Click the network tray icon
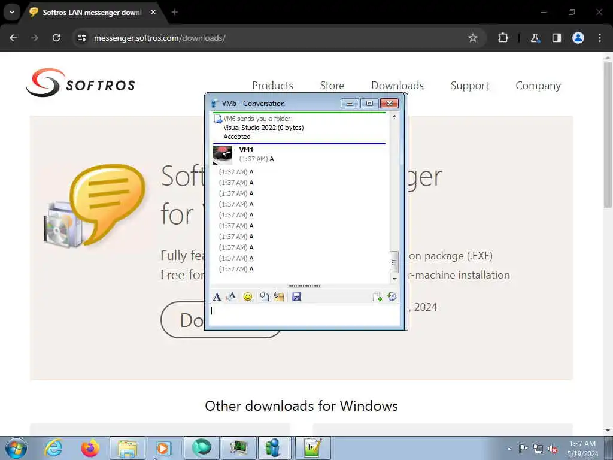 point(538,449)
